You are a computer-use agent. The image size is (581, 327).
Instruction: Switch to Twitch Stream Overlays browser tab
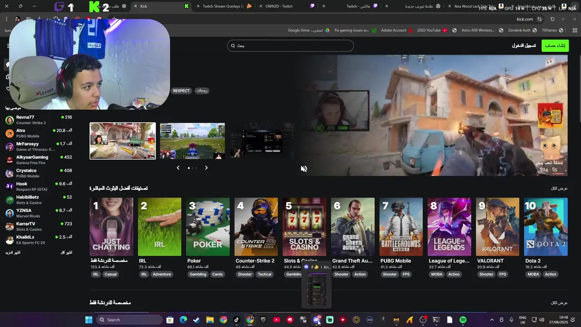coord(225,6)
